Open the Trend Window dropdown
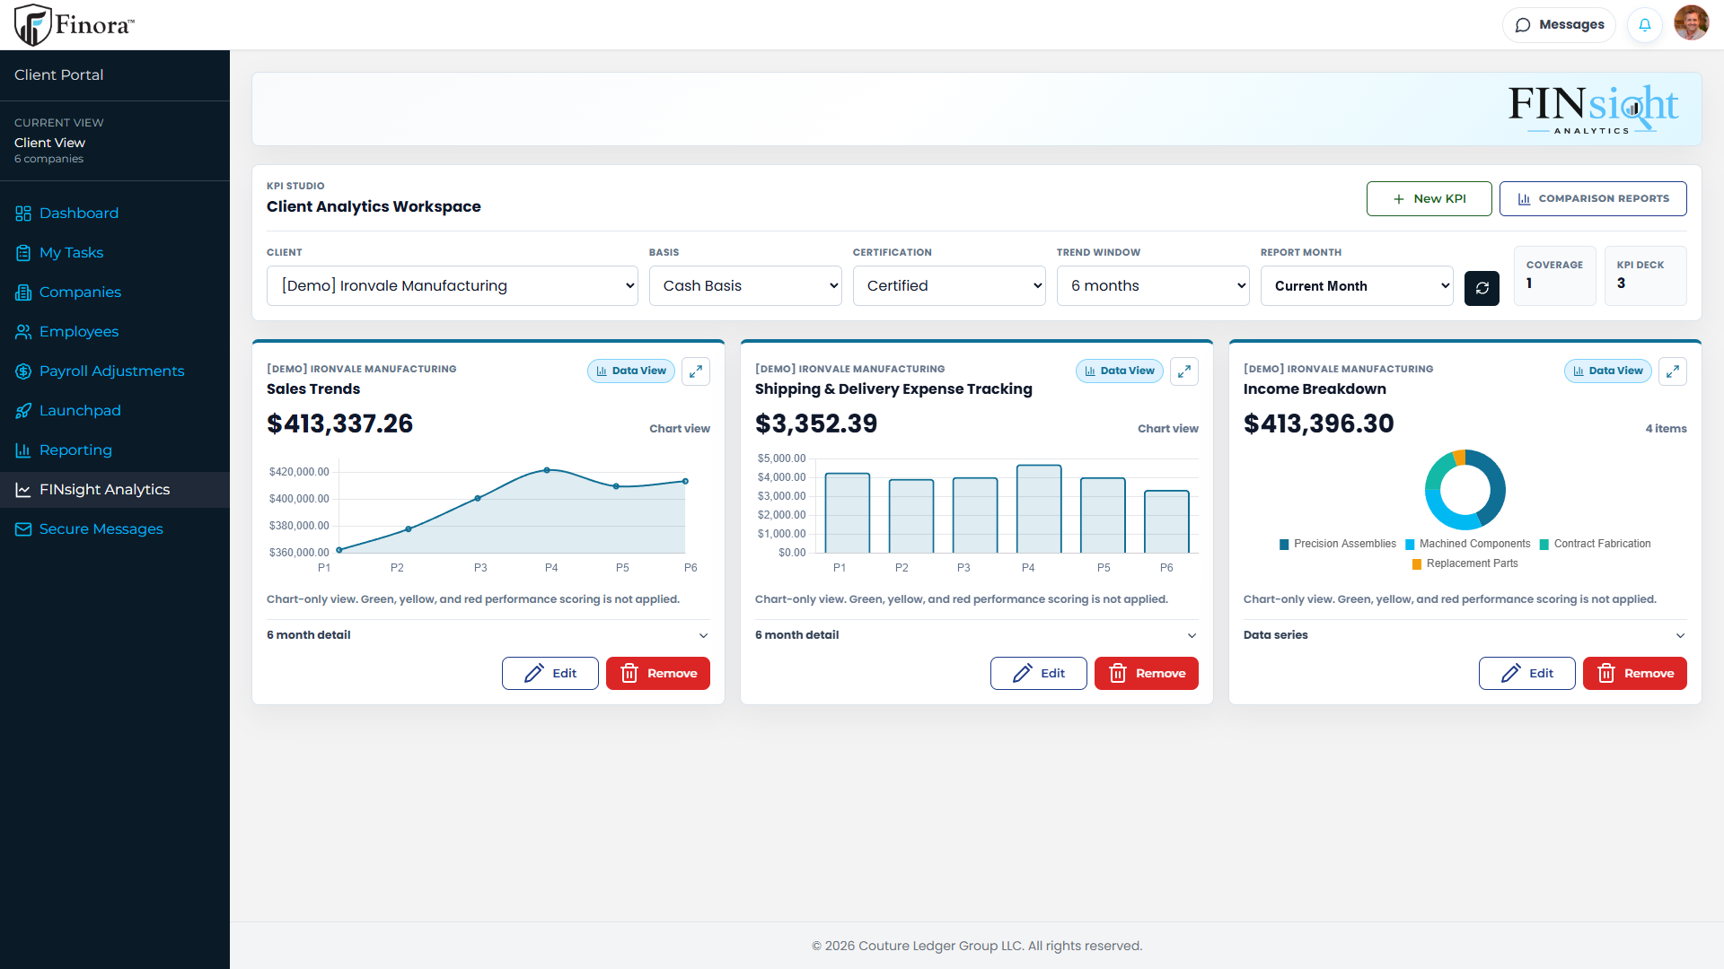Viewport: 1724px width, 969px height. (x=1153, y=286)
